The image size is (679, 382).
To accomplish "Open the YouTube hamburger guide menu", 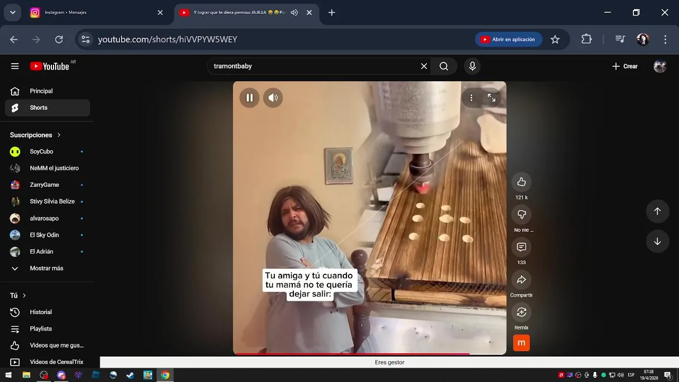I will coord(15,66).
